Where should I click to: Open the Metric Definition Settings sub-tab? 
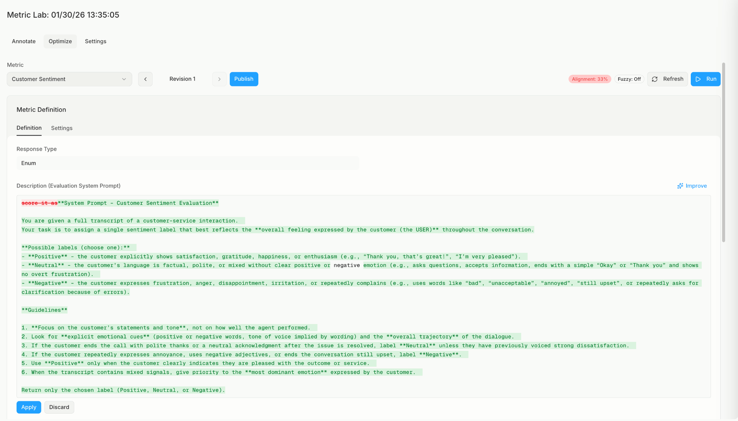click(62, 128)
